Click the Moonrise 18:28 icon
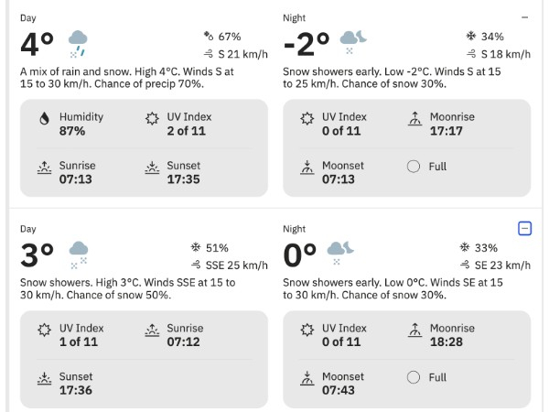The width and height of the screenshot is (549, 412). tap(414, 330)
